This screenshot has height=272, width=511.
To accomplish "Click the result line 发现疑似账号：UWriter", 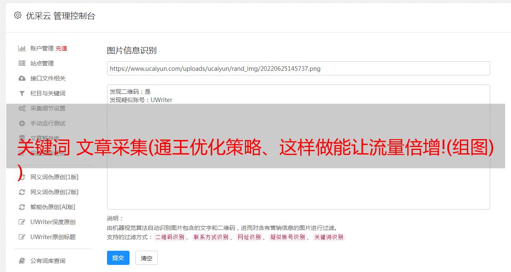I will 141,100.
